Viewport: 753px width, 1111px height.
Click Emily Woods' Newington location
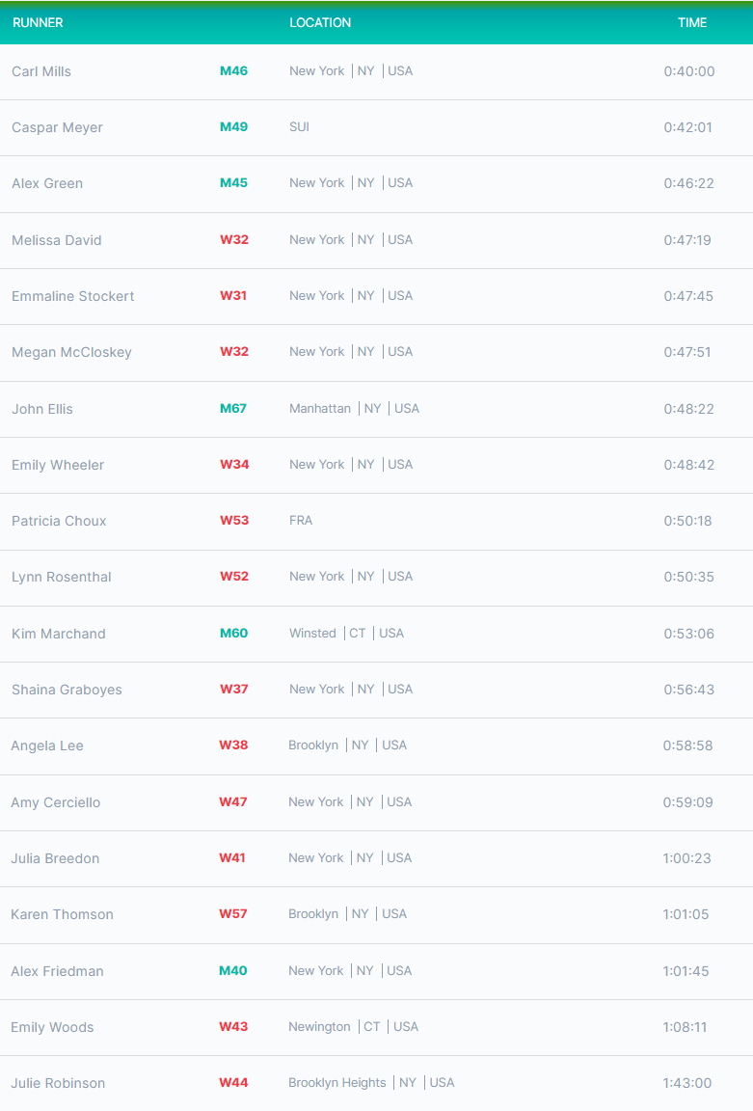pos(319,1027)
